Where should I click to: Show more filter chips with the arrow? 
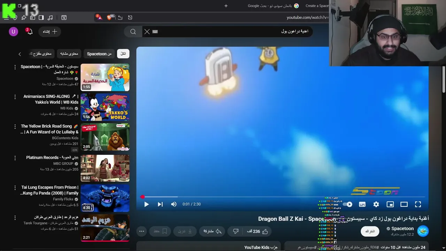pos(20,54)
